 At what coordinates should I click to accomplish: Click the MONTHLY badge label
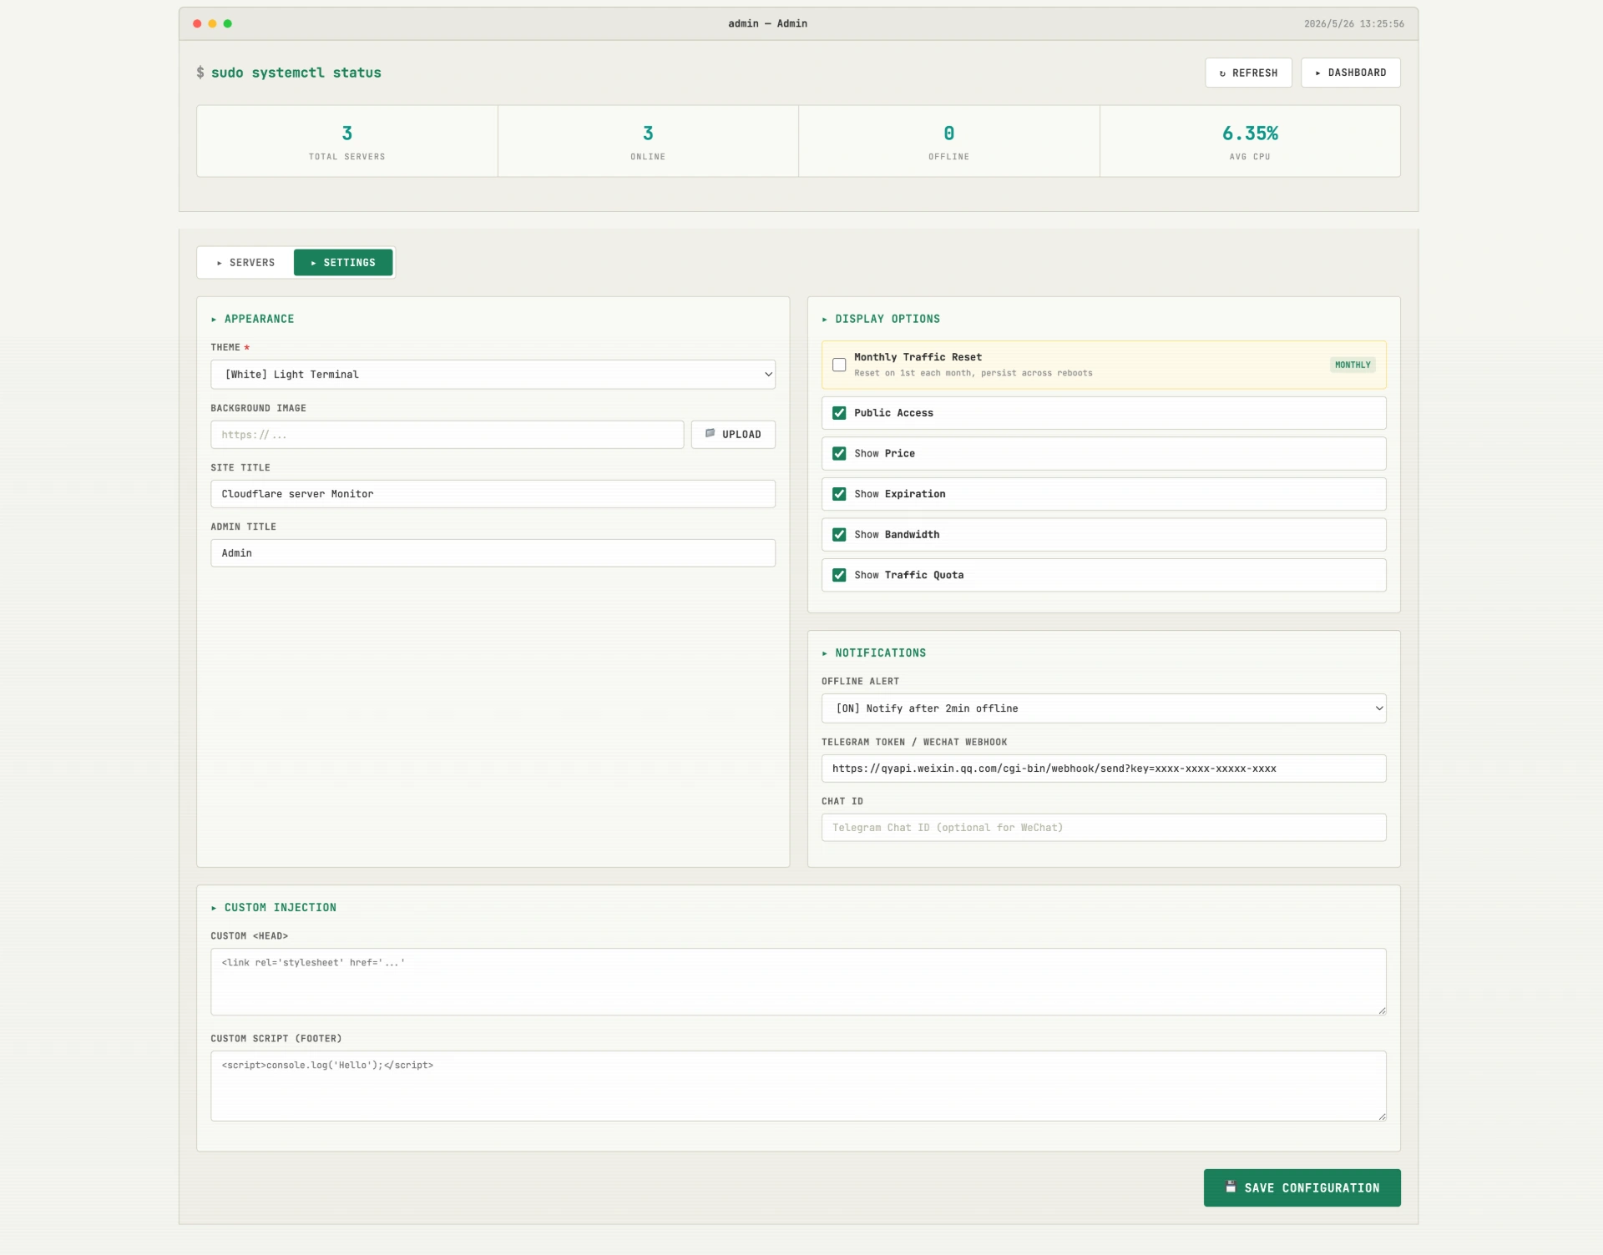click(x=1353, y=365)
